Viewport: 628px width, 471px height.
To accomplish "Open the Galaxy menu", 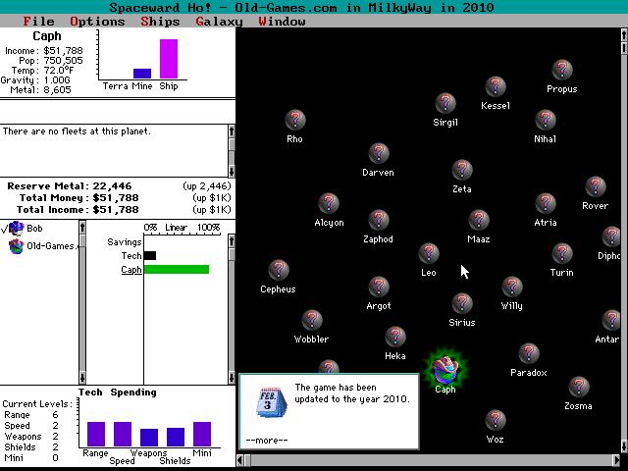I will point(219,22).
